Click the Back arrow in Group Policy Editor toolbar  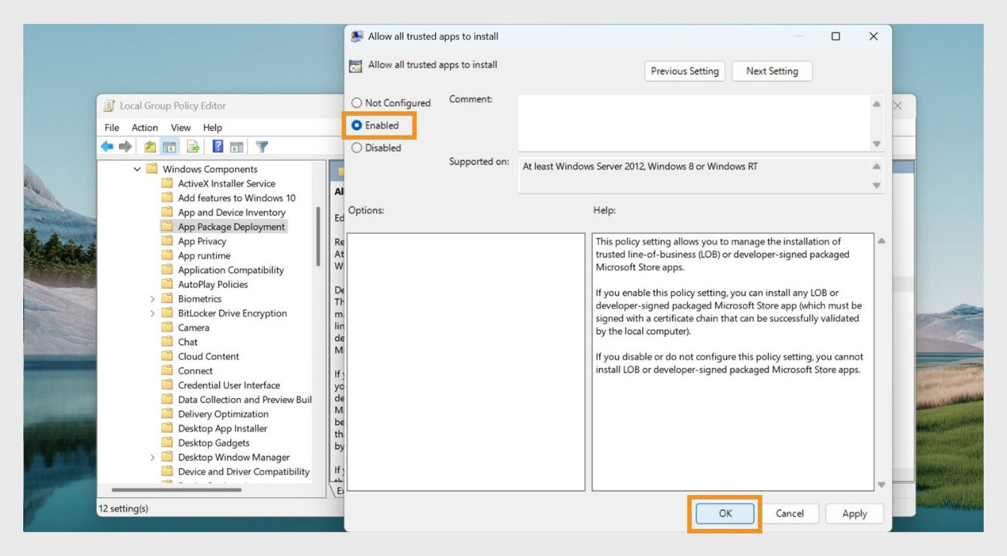click(x=108, y=147)
